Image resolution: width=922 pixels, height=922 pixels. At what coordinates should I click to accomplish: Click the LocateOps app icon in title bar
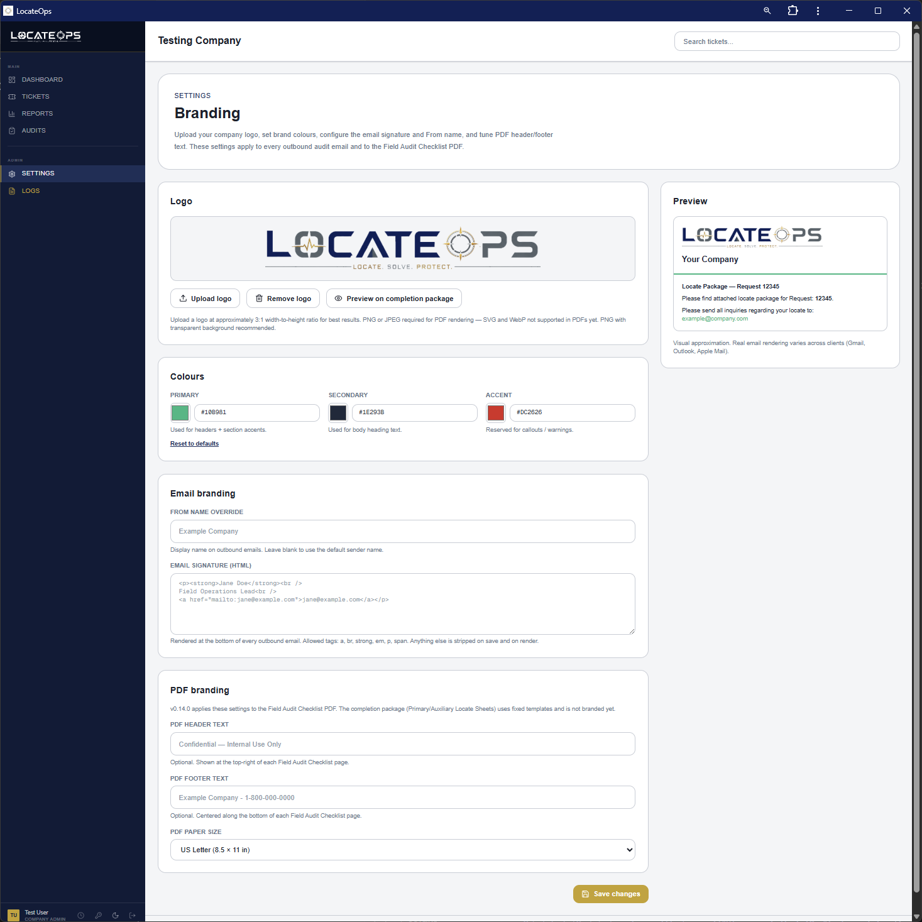pyautogui.click(x=8, y=11)
